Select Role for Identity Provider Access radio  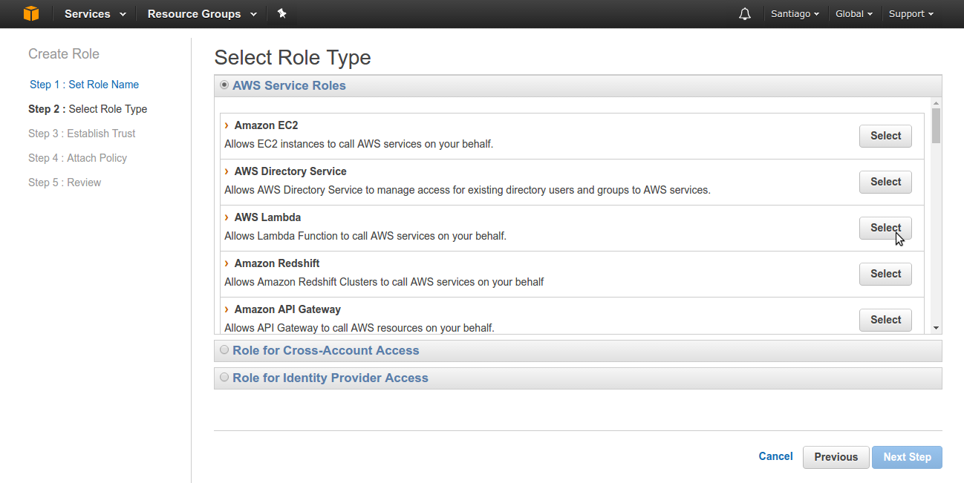click(224, 378)
